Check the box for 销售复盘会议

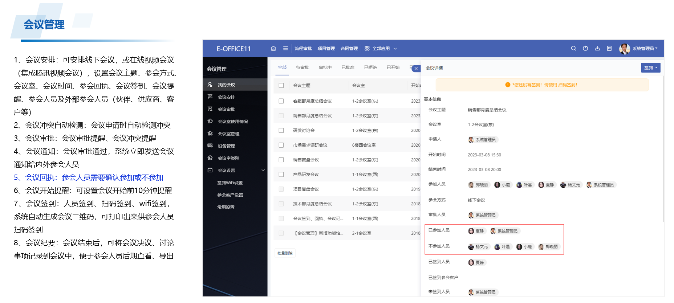point(281,160)
